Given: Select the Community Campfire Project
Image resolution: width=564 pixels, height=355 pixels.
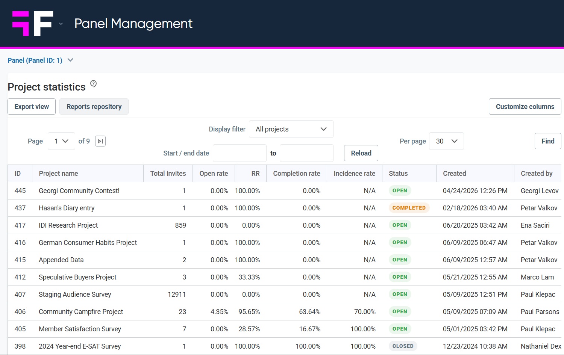Looking at the screenshot, I should [x=81, y=312].
